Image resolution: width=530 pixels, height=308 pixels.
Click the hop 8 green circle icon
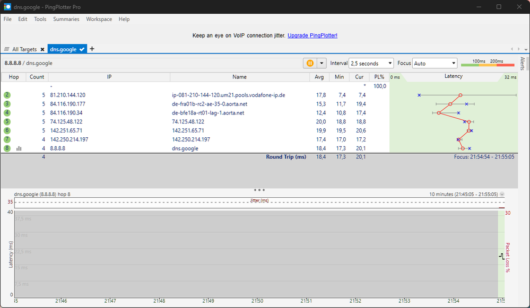[7, 148]
